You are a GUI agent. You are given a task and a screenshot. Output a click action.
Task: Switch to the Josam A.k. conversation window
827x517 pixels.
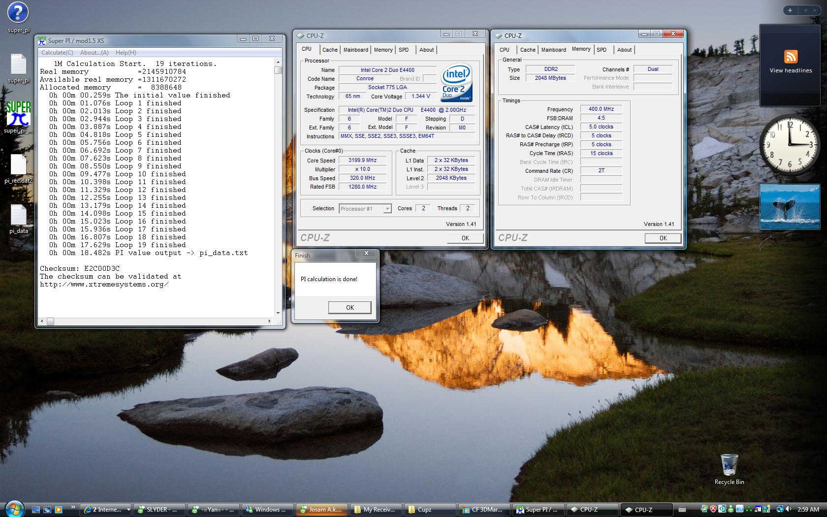pyautogui.click(x=322, y=510)
